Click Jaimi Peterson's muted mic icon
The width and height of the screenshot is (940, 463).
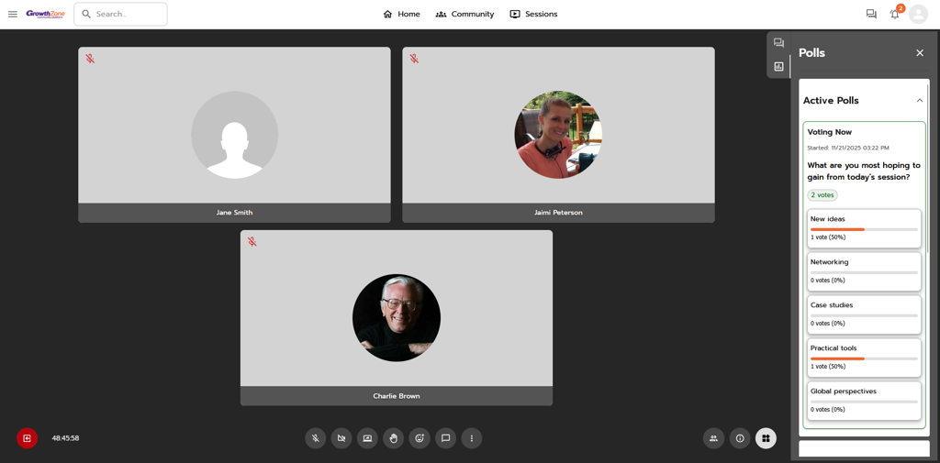tap(414, 59)
